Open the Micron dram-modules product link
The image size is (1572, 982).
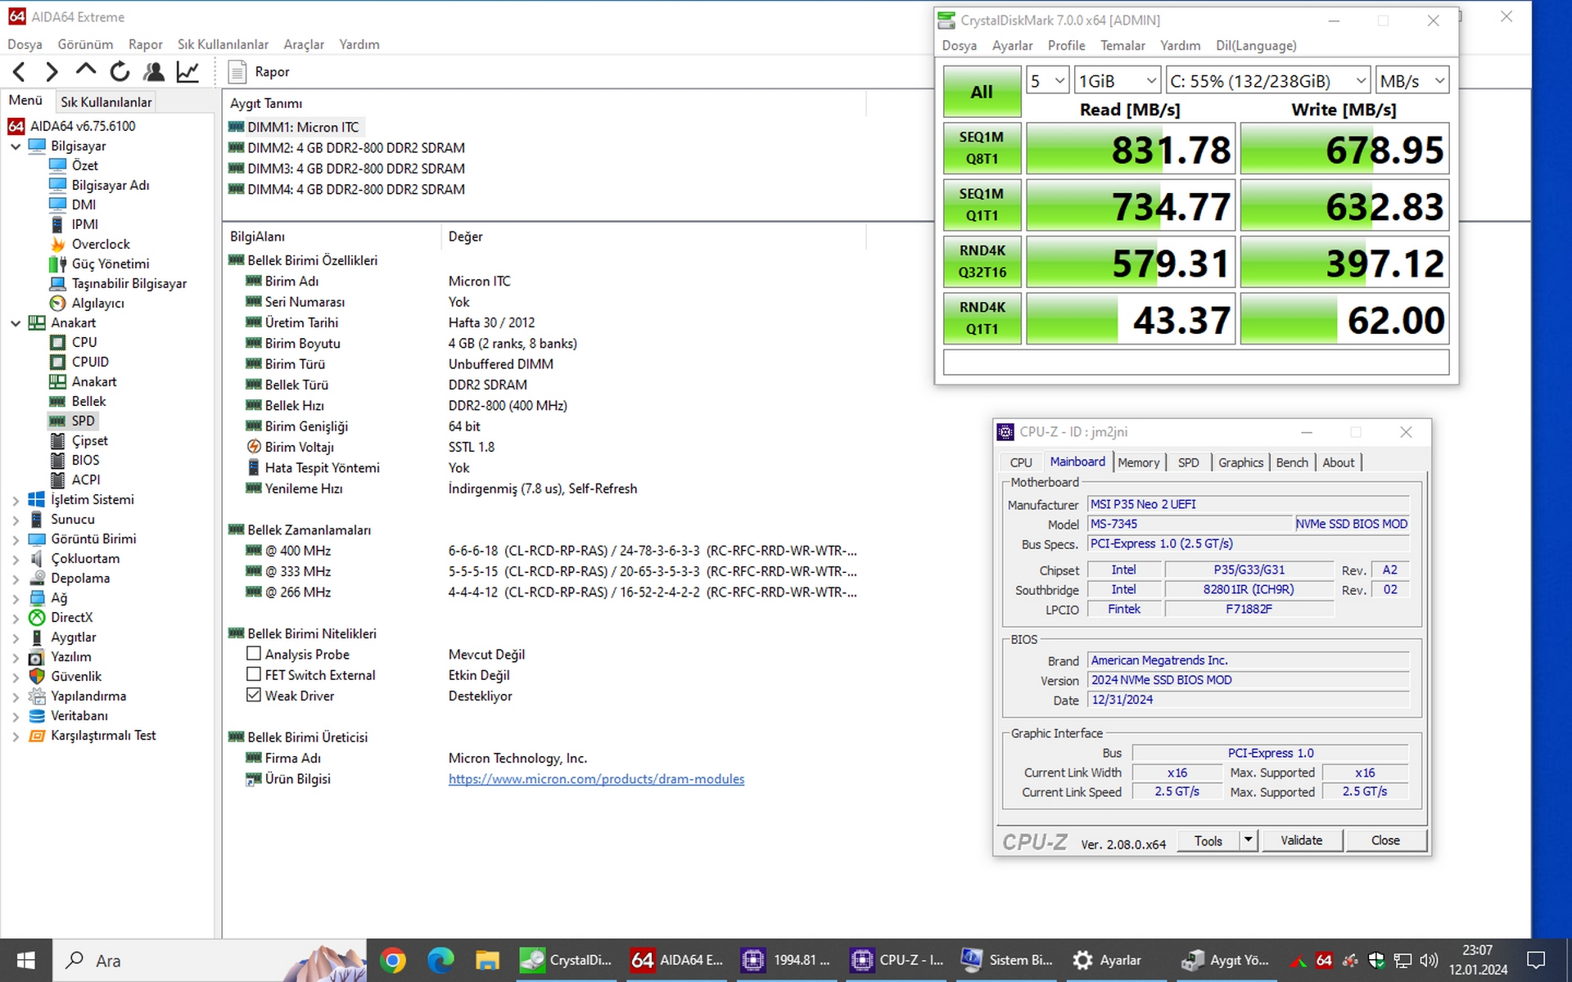[x=596, y=779]
